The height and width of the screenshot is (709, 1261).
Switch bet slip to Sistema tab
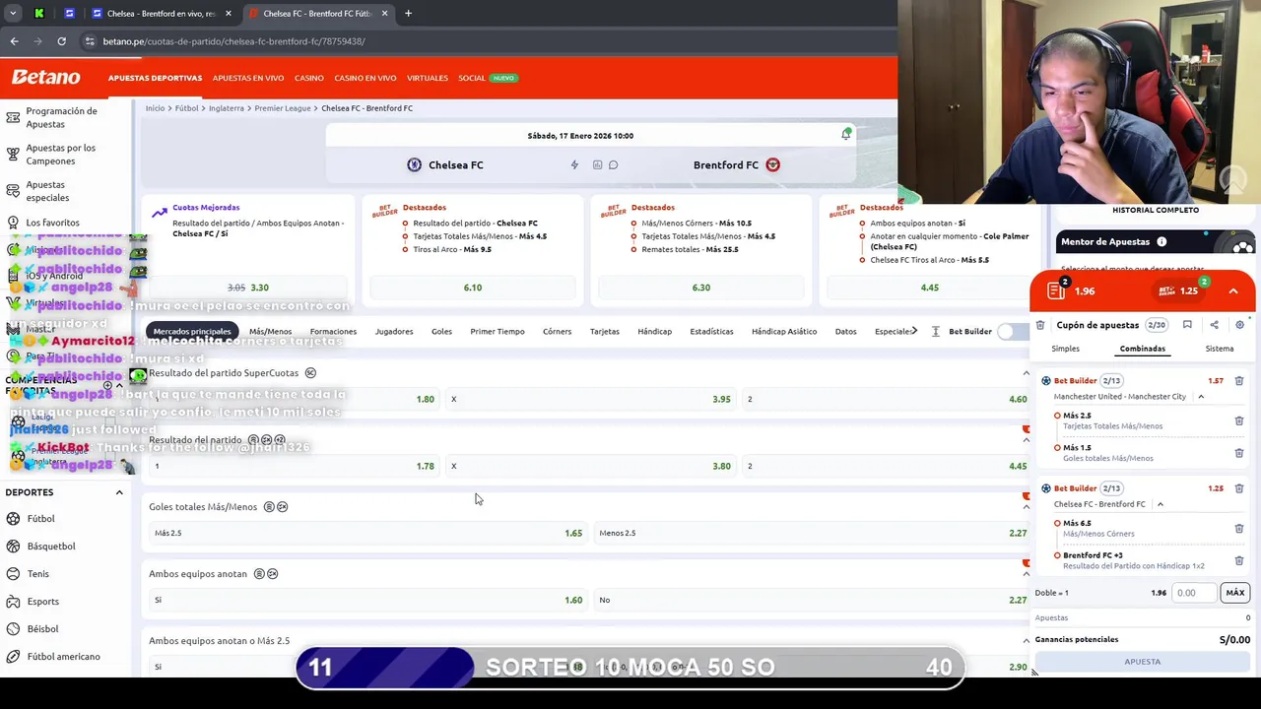click(x=1220, y=349)
